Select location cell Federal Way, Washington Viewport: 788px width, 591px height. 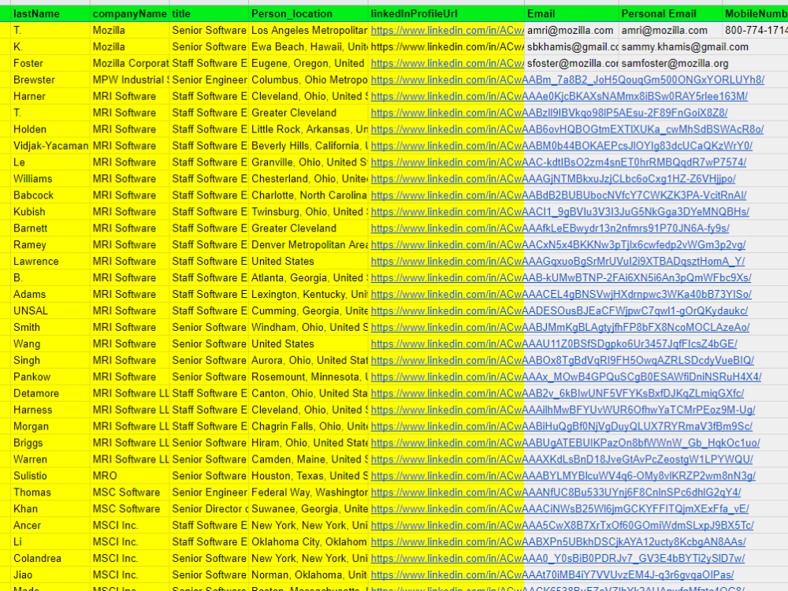click(x=309, y=492)
